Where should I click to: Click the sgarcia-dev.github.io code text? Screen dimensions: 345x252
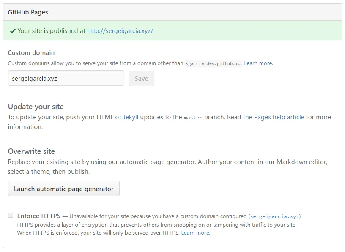pos(213,63)
